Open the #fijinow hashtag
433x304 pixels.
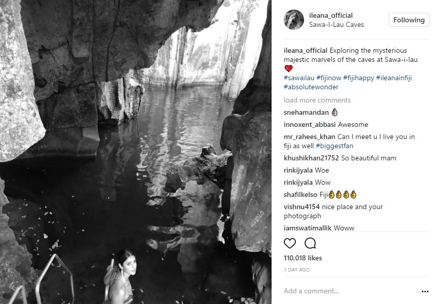point(328,77)
